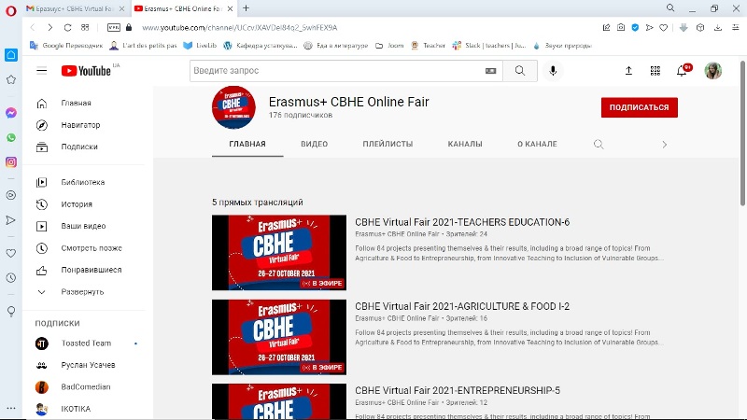Viewport: 747px width, 420px height.
Task: Switch to the КАНАЛЫ tab
Action: coord(464,144)
